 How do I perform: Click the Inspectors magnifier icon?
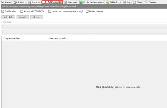click(29, 2)
